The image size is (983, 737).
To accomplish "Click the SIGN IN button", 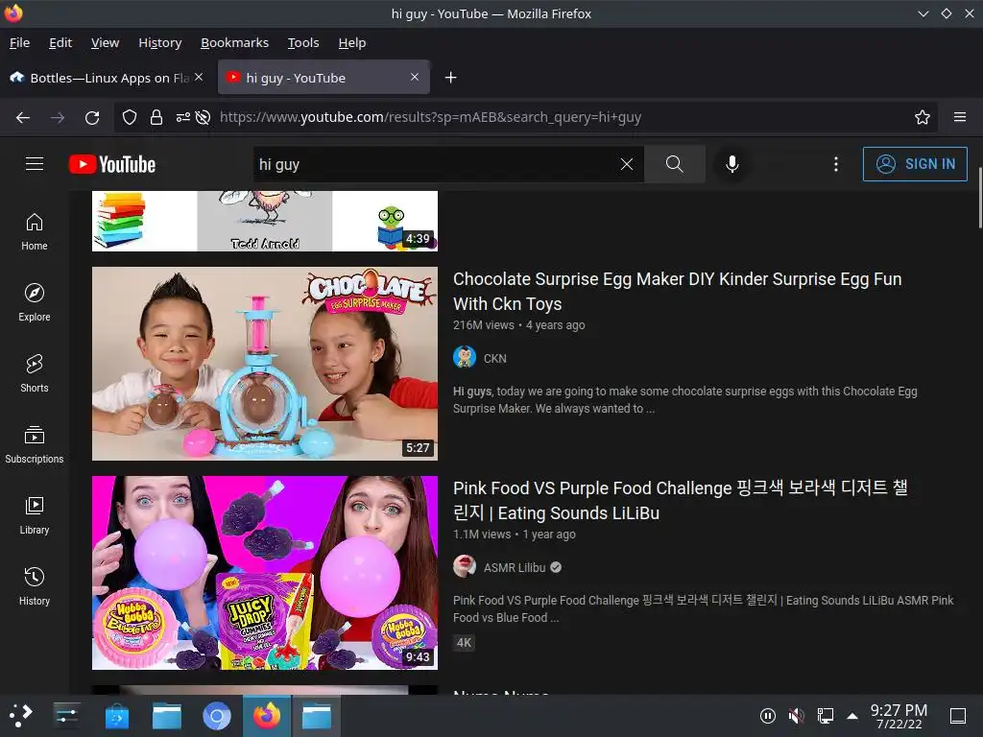I will click(x=915, y=164).
